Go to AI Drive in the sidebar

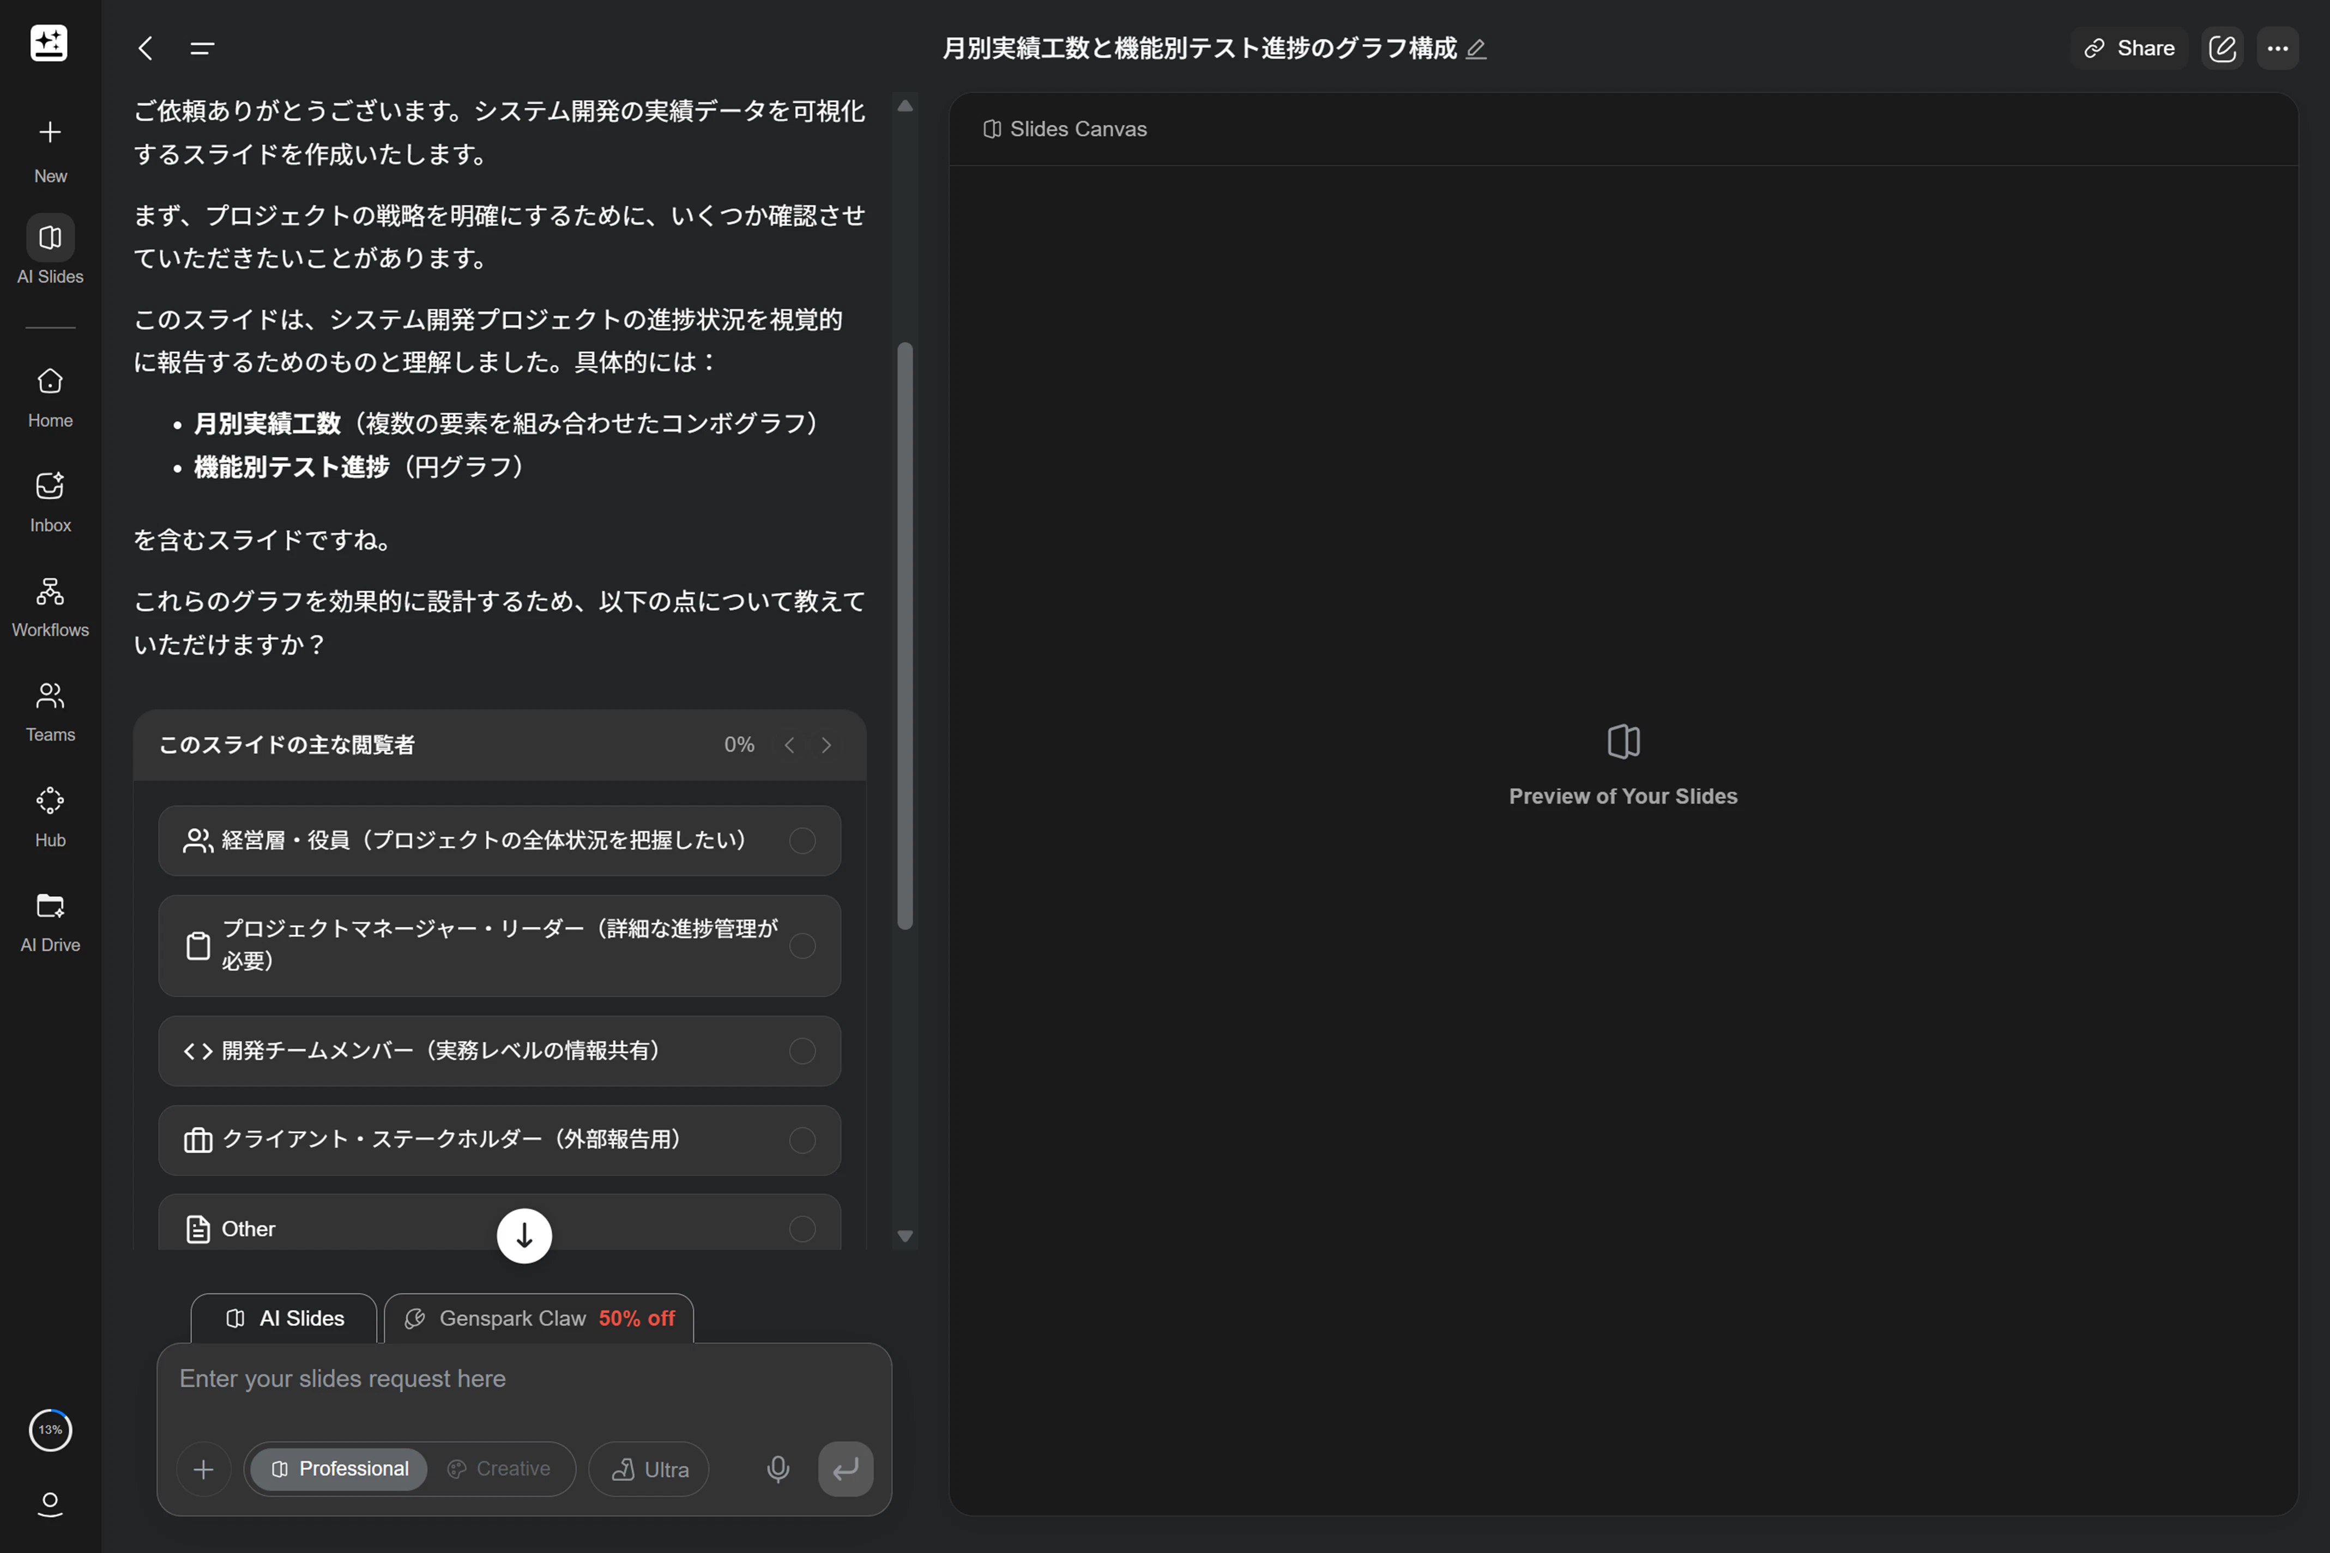[50, 921]
